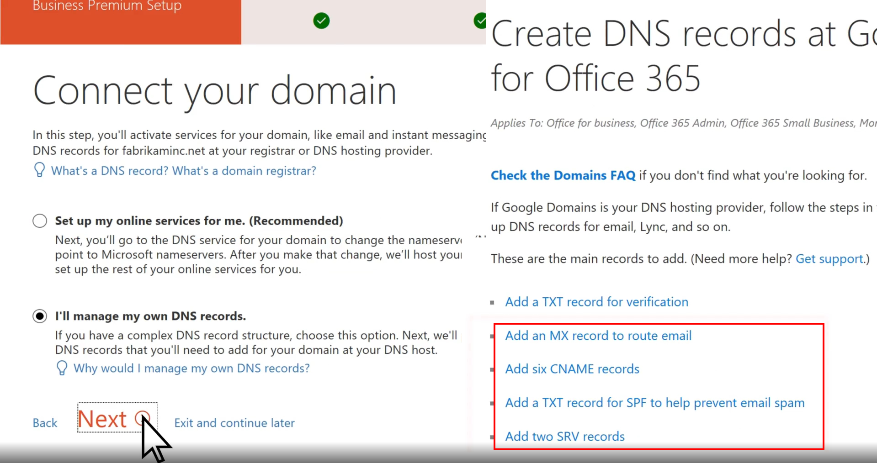Click lightbulb icon beside 'What's a DNS record?'
877x463 pixels.
[40, 170]
